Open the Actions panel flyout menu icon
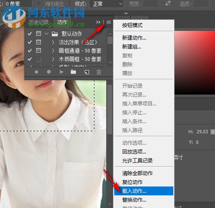 coord(109,22)
